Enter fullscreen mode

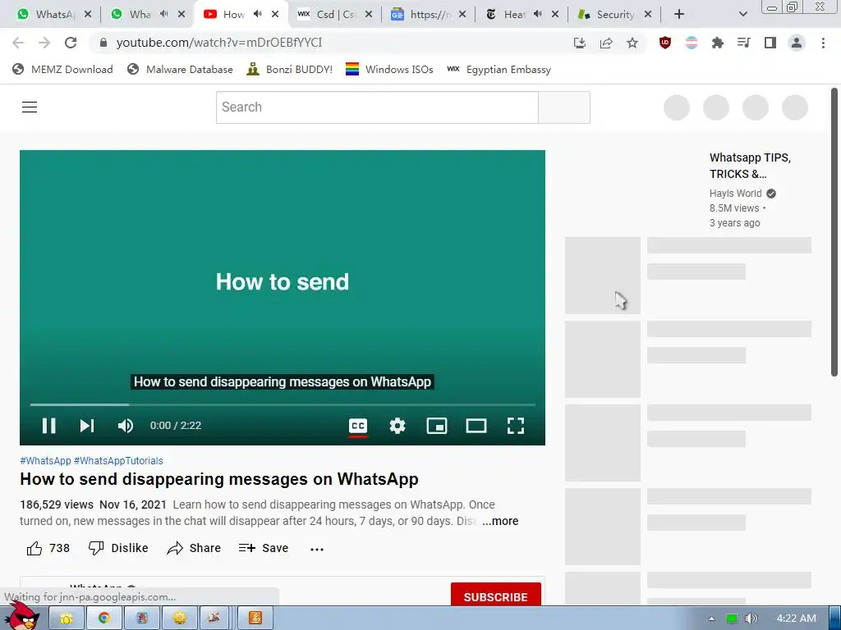[x=516, y=426]
